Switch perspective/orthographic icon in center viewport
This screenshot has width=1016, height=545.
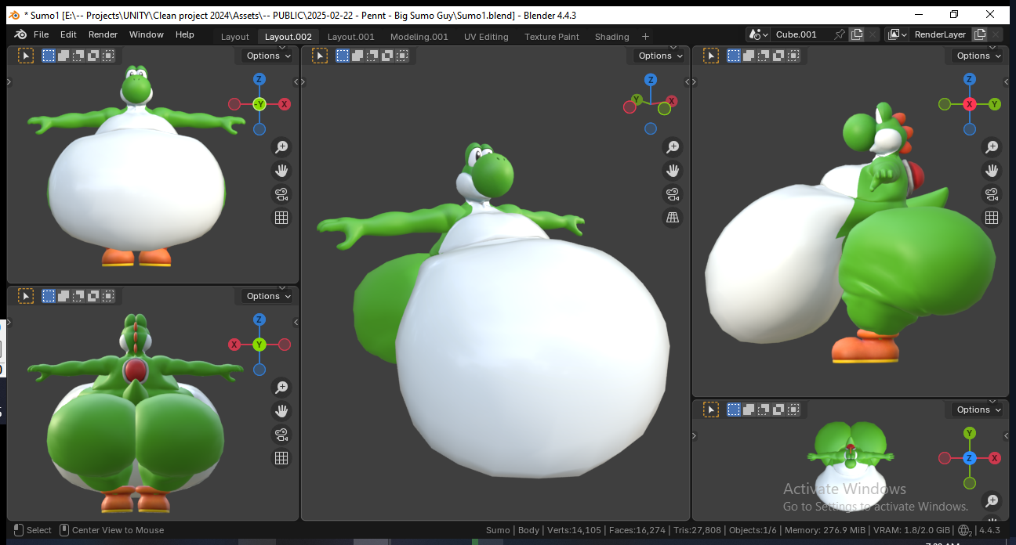[x=672, y=218]
